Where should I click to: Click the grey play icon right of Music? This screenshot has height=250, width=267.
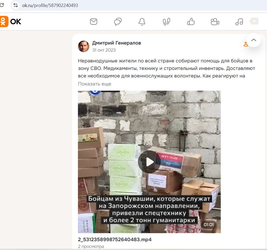[254, 21]
